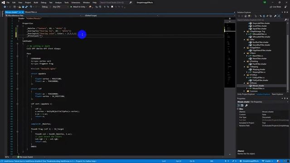Click the master git branch indicator

click(267, 161)
